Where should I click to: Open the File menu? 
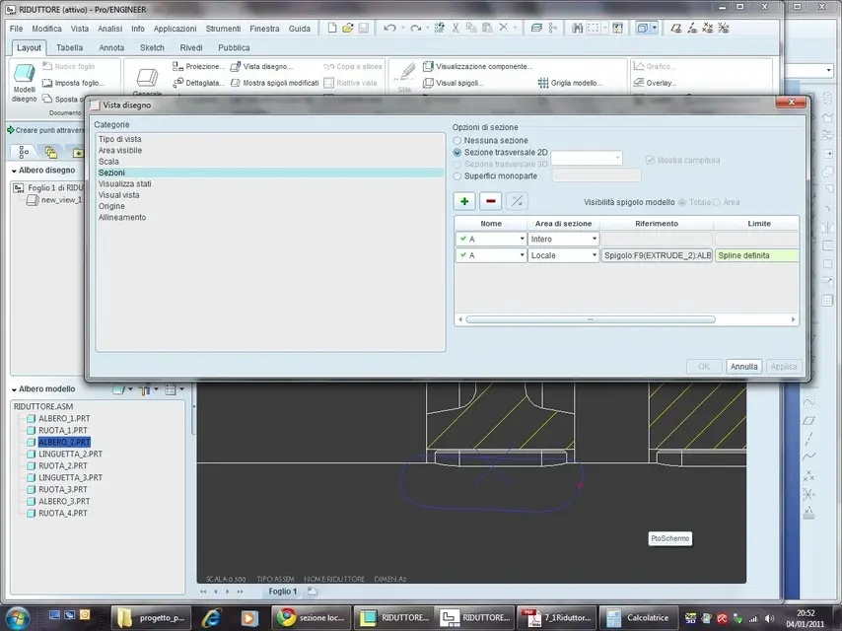point(16,29)
